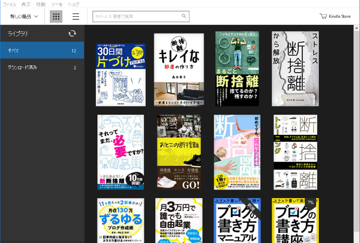Viewport: 360px width, 243px height.
Task: Open the ずるゆるブログ作成術 book
Action: tap(121, 220)
